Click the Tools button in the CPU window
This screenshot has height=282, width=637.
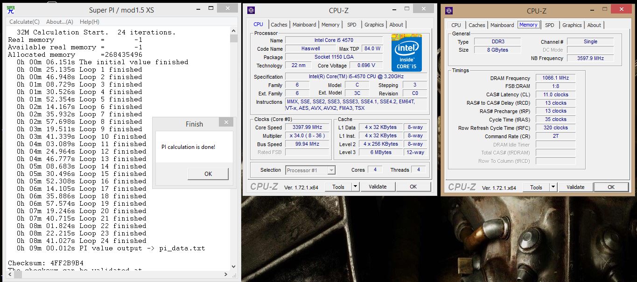(x=338, y=187)
